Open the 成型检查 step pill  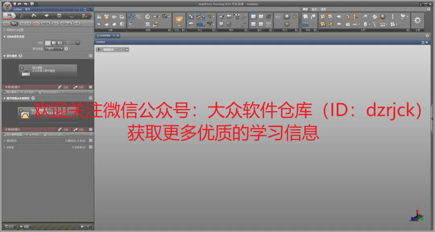coord(66,24)
